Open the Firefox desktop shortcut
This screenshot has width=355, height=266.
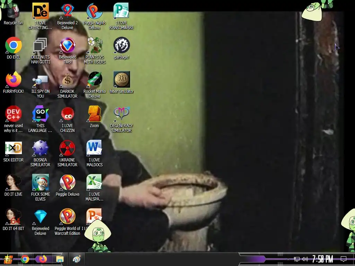14,82
